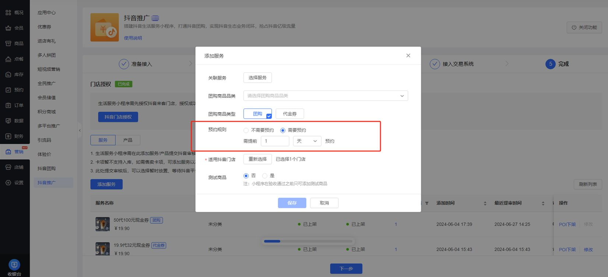608x277 pixels.
Task: Click the 保存 save button
Action: click(x=292, y=203)
